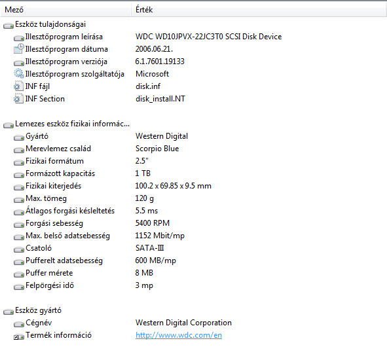Screen dimensions: 387x360
Task: Select the Western Digital manufacturer value
Action: pyautogui.click(x=162, y=136)
